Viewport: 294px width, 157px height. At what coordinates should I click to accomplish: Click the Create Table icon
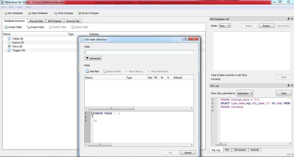(x=6, y=27)
